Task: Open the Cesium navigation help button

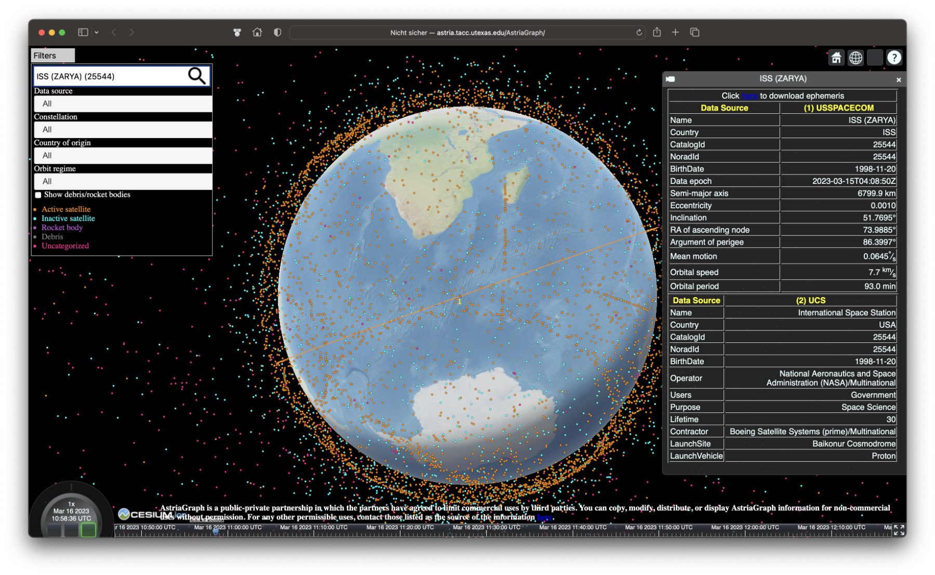Action: tap(894, 58)
